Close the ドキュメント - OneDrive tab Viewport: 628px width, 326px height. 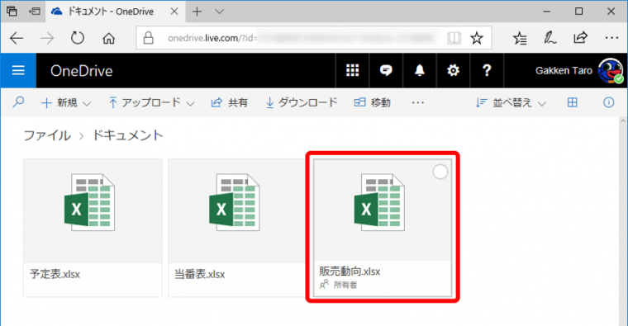pyautogui.click(x=174, y=12)
